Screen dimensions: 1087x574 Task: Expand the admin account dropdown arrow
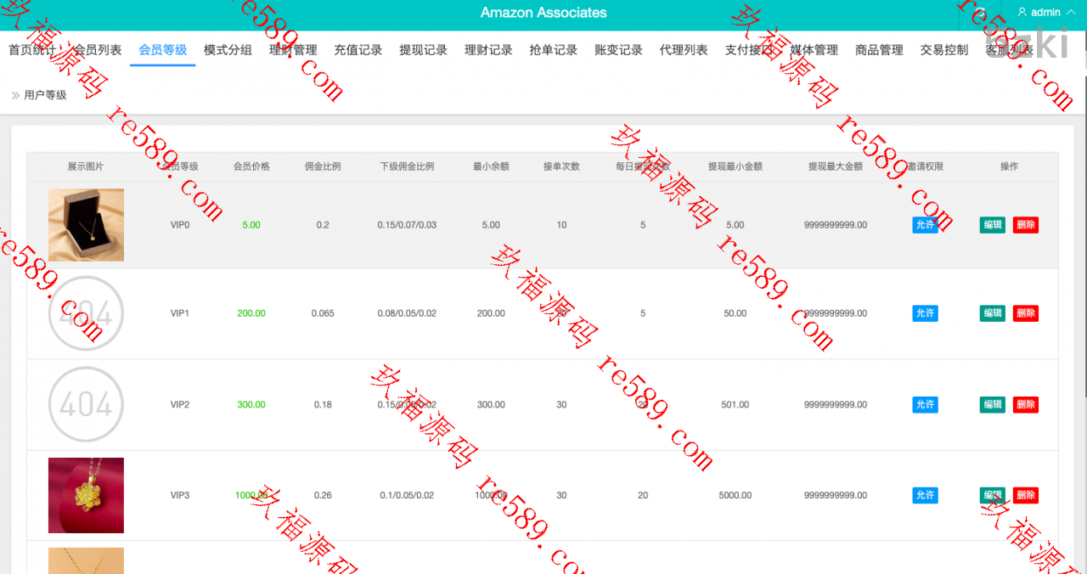[1070, 13]
